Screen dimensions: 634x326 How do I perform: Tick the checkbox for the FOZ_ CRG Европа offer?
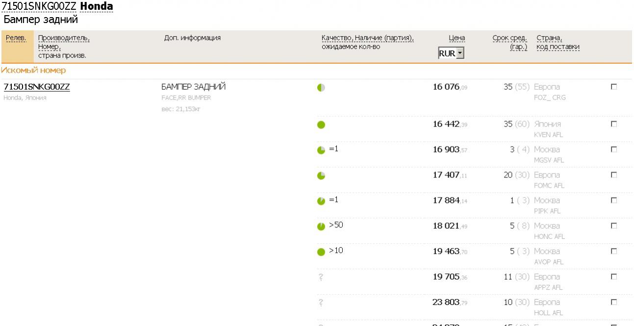click(x=612, y=87)
